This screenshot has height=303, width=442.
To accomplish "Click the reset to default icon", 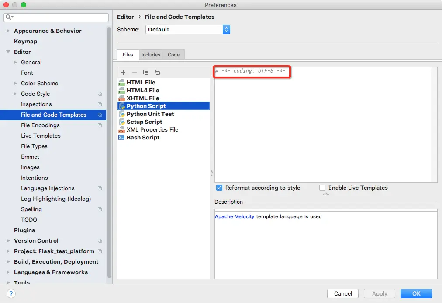I will tap(157, 73).
